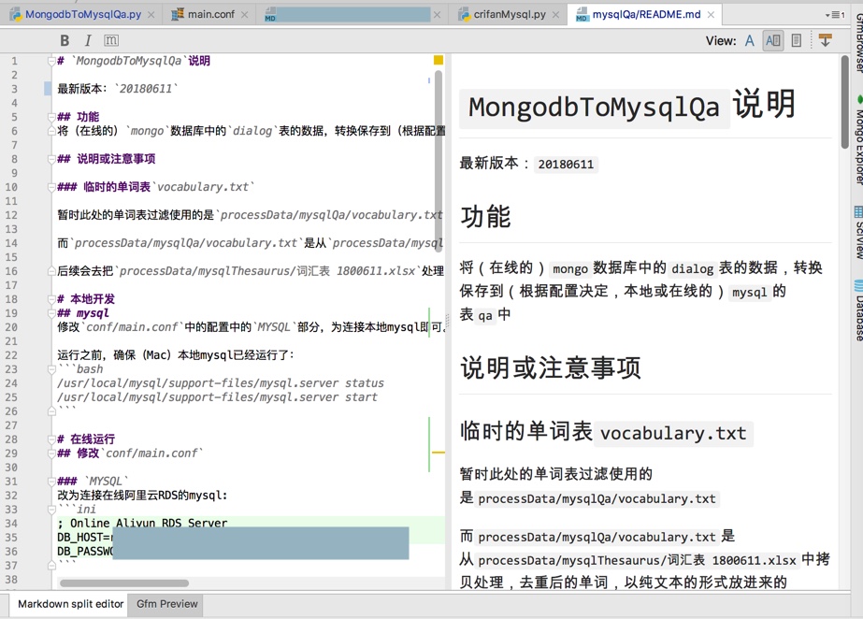This screenshot has width=863, height=619.
Task: Click the editor horizontal scrollbar
Action: [124, 583]
